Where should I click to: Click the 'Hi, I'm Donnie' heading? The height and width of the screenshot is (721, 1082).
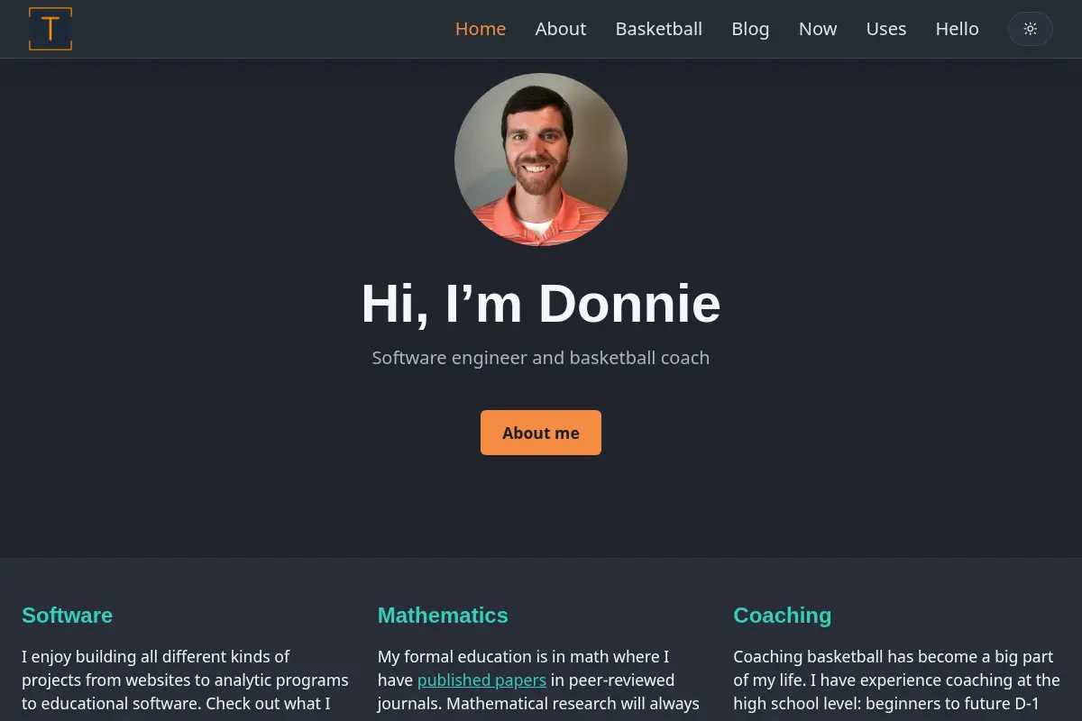pyautogui.click(x=541, y=303)
